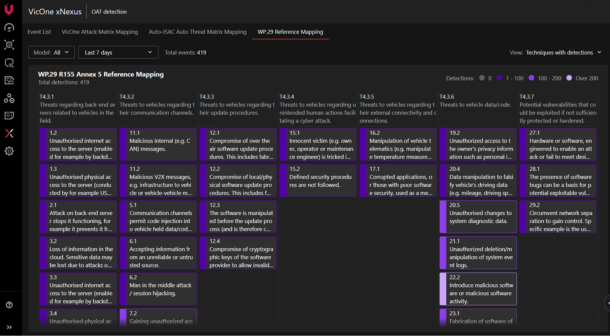Open technique 15.2 Defined security procedures card
This screenshot has width=610, height=336.
(x=318, y=181)
